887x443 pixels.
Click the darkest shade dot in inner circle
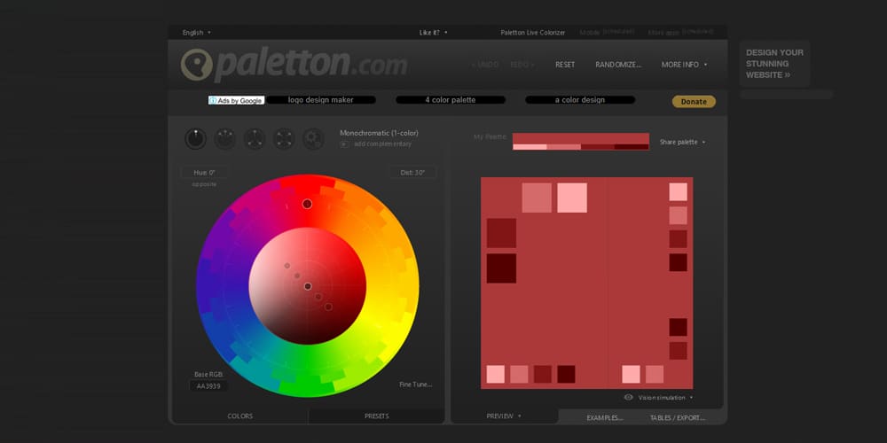[329, 307]
